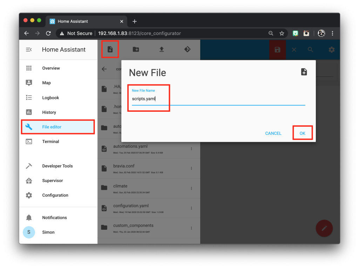
Task: Click the new file icon in file browser toolbar
Action: pyautogui.click(x=110, y=49)
